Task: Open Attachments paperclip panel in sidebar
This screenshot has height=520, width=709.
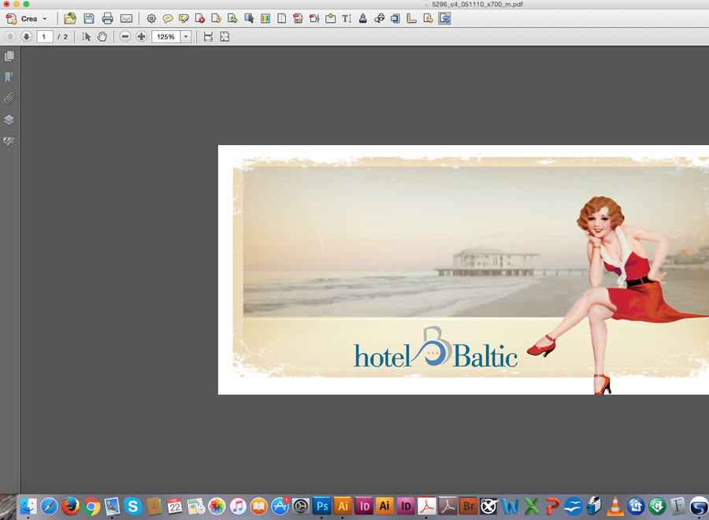Action: 9,98
